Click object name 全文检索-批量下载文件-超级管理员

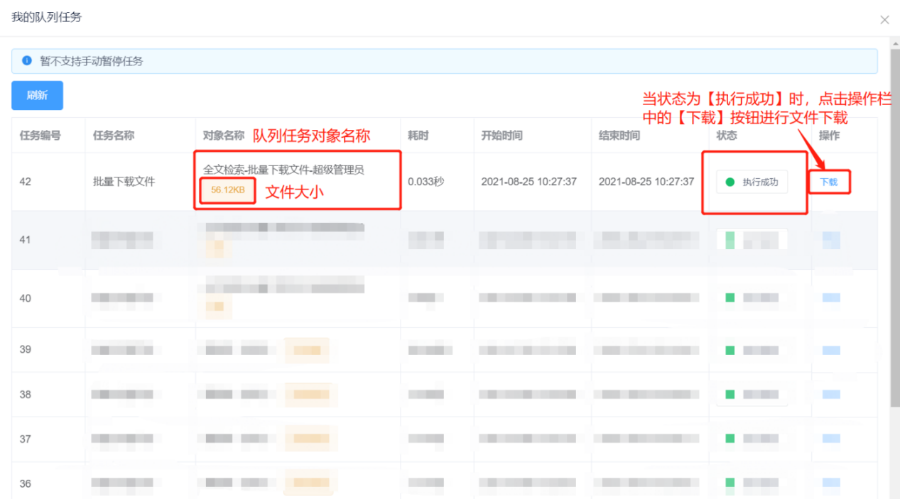283,170
